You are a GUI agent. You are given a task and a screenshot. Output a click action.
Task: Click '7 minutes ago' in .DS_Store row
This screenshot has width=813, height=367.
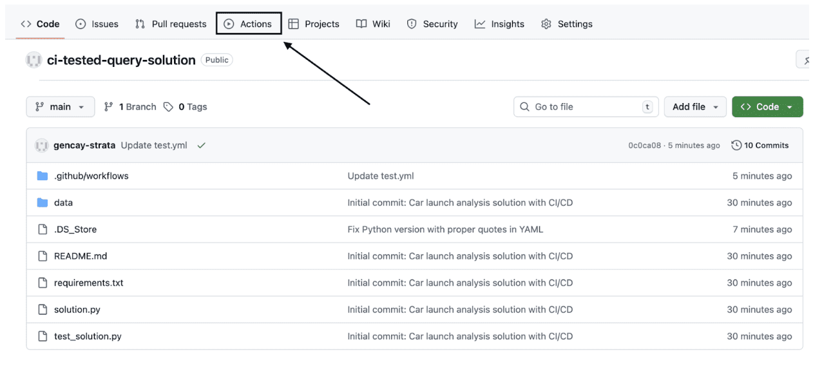tap(762, 229)
